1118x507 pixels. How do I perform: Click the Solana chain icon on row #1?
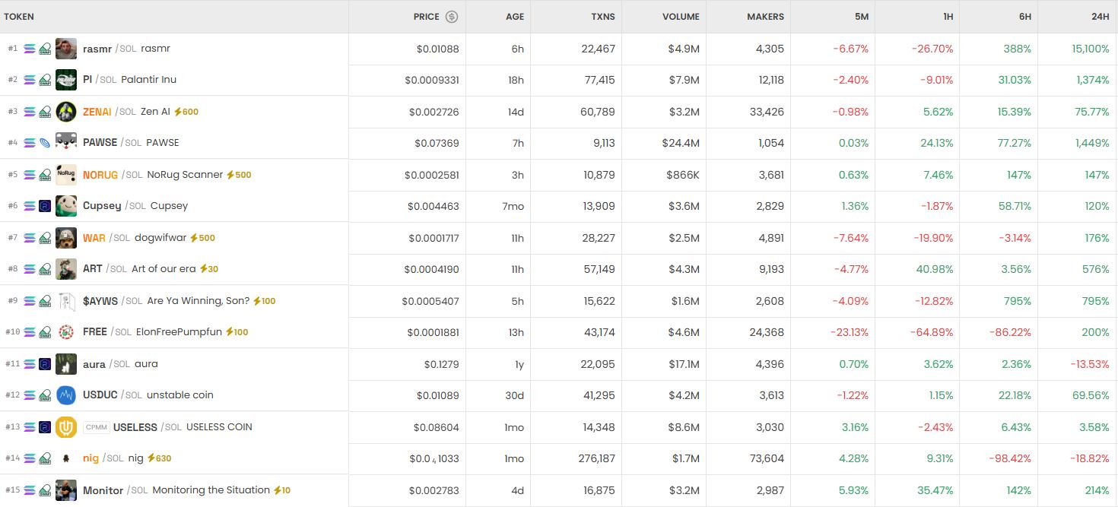pyautogui.click(x=30, y=49)
